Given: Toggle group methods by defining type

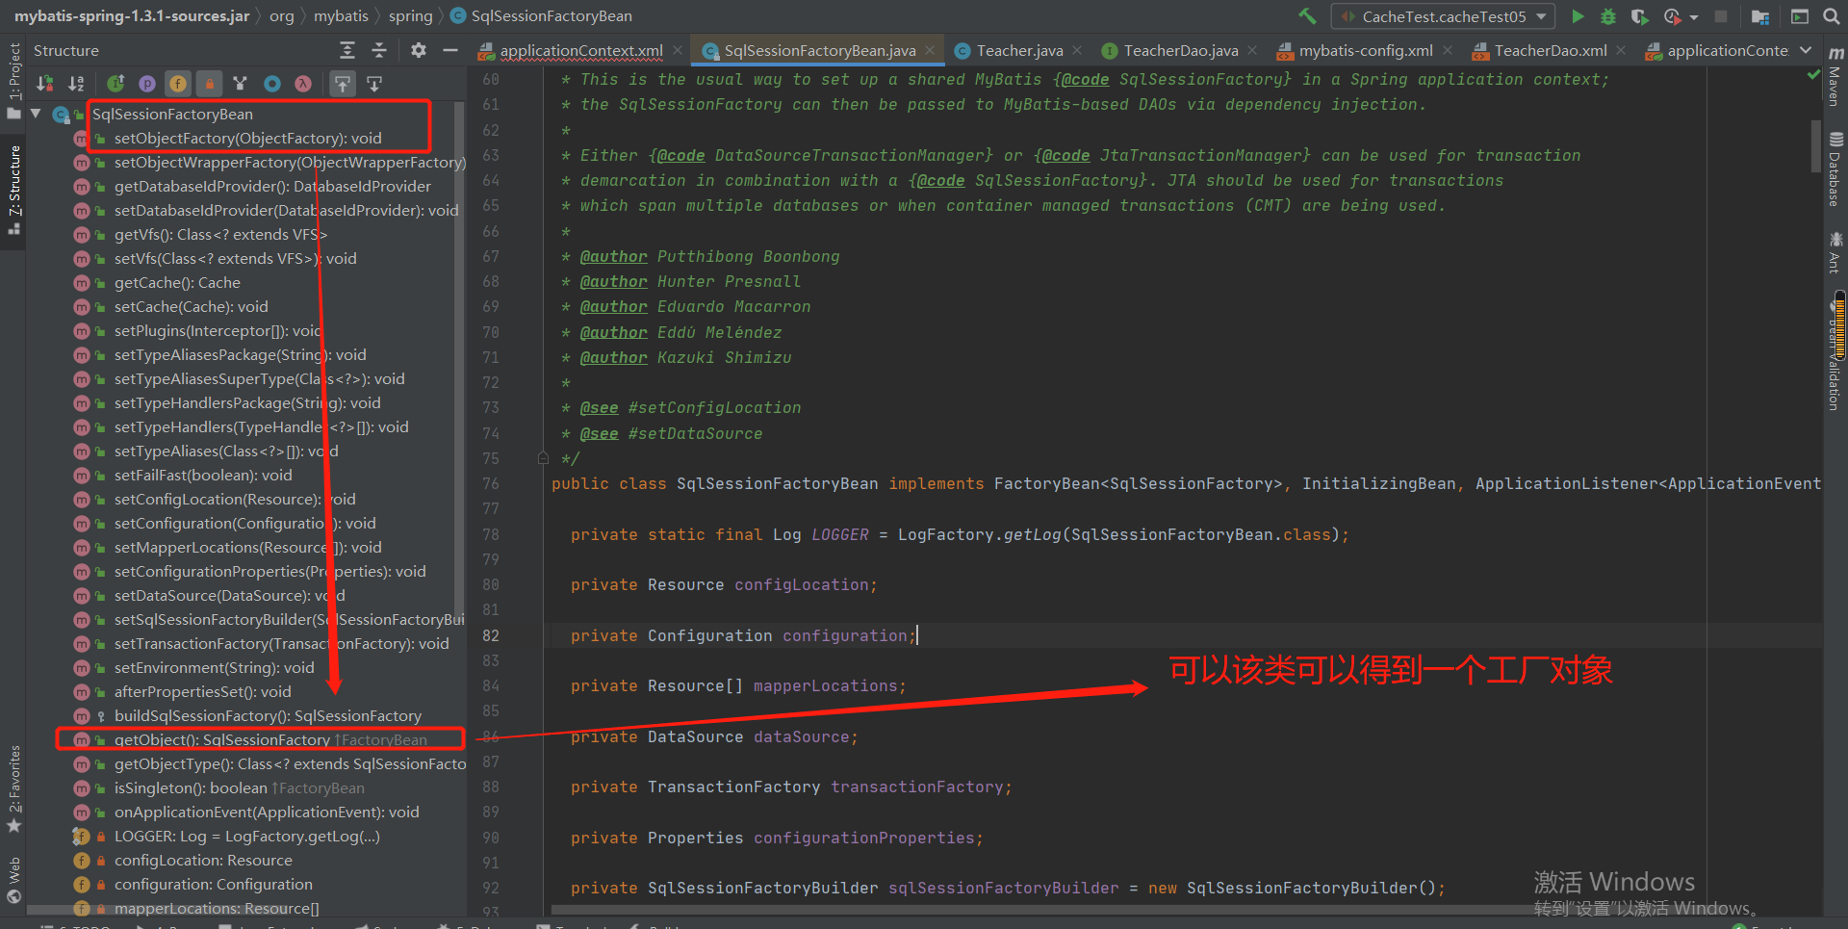Looking at the screenshot, I should [241, 84].
